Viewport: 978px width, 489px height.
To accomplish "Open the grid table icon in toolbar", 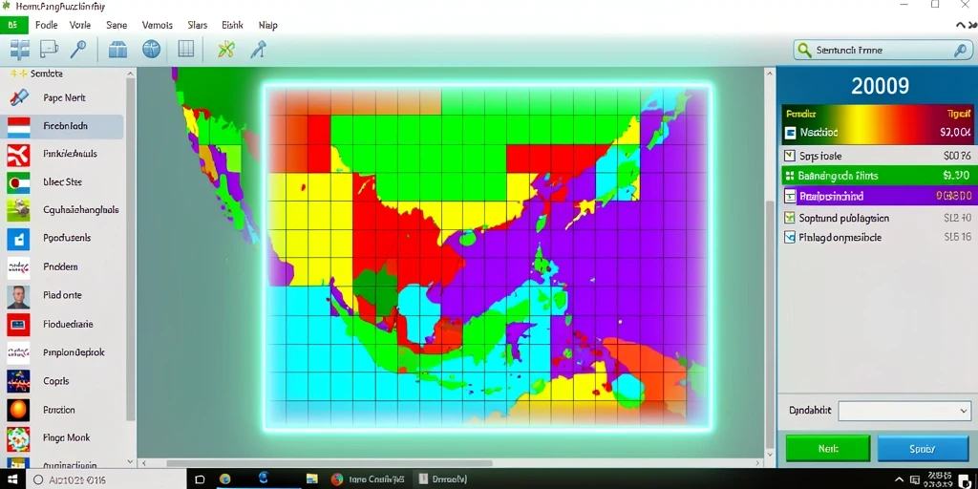I will [186, 50].
